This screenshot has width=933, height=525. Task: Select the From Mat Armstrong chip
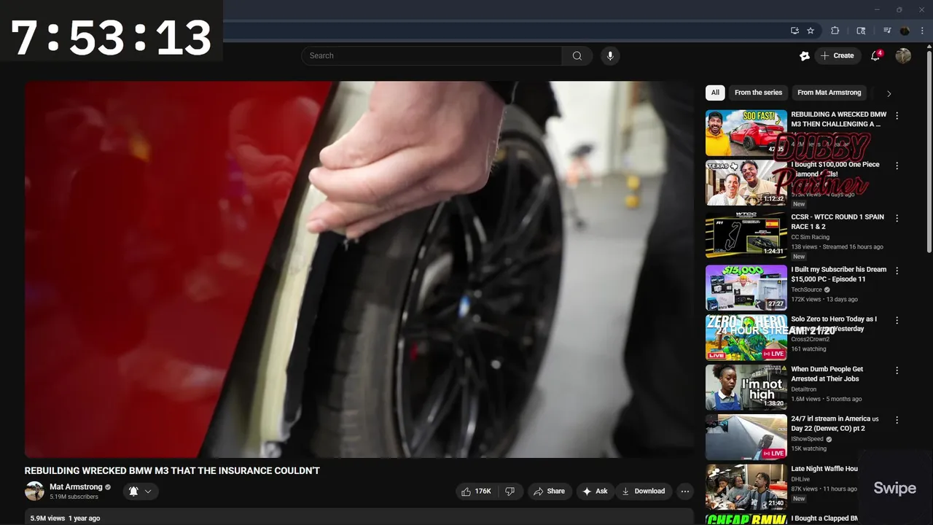(x=829, y=93)
